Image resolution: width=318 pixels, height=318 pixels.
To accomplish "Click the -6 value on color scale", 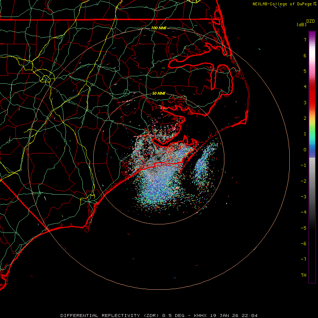I will pyautogui.click(x=304, y=244).
